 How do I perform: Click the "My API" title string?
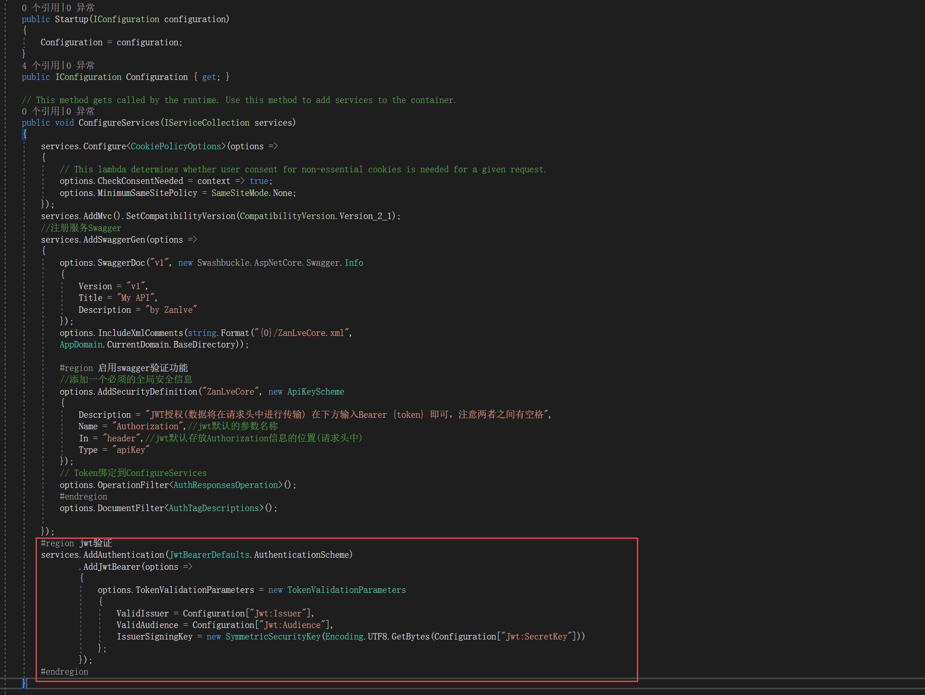tap(136, 298)
